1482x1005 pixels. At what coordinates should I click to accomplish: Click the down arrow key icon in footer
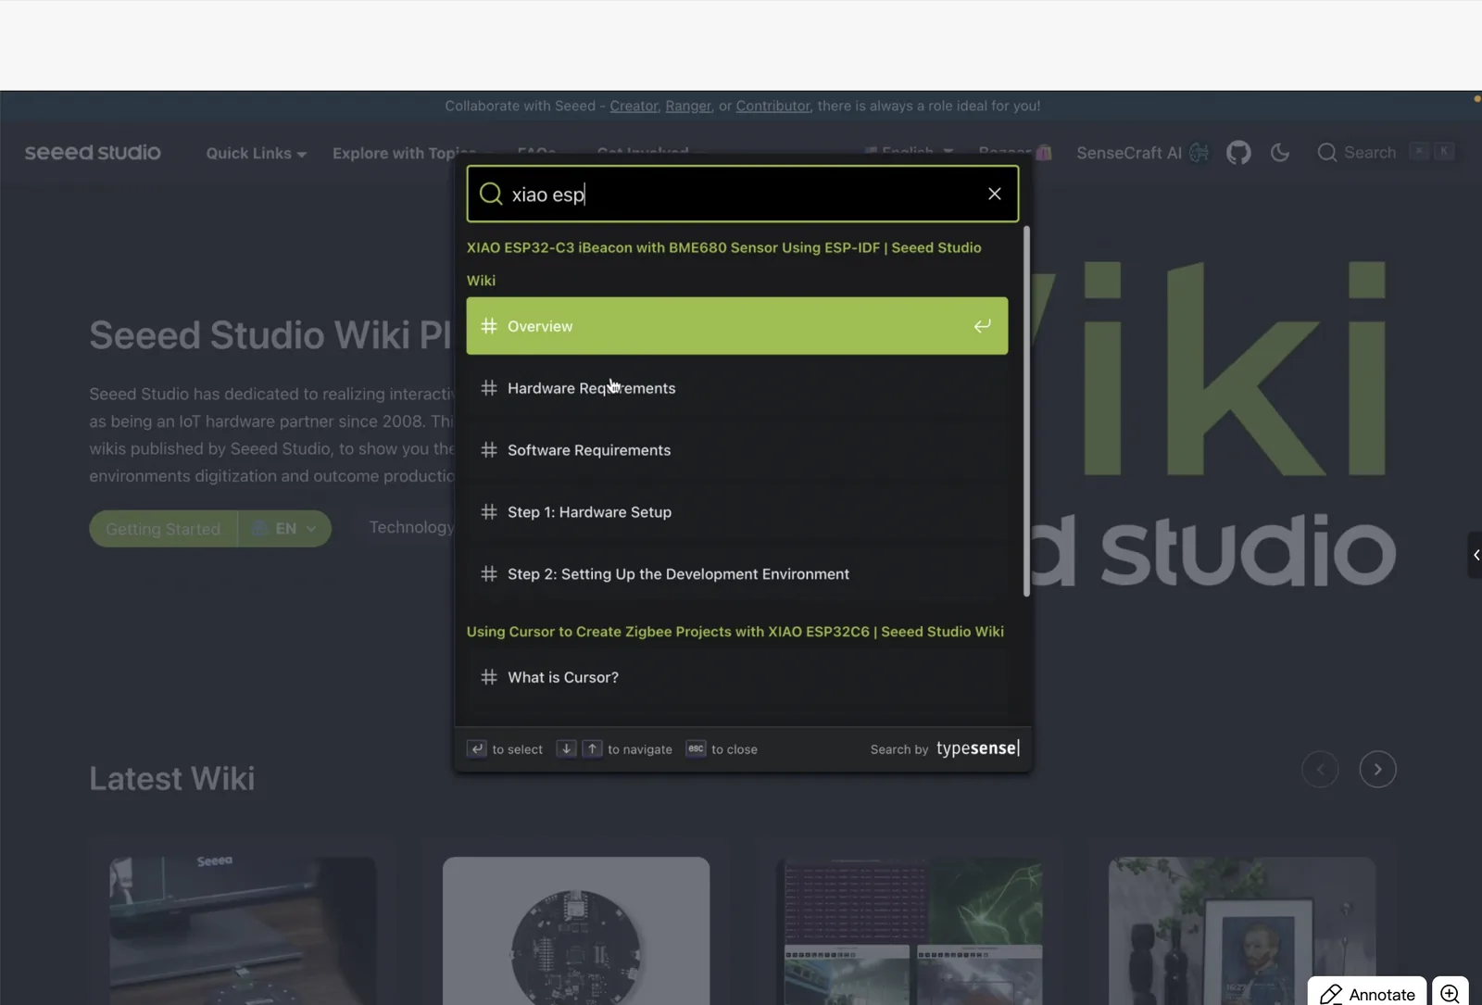[566, 748]
